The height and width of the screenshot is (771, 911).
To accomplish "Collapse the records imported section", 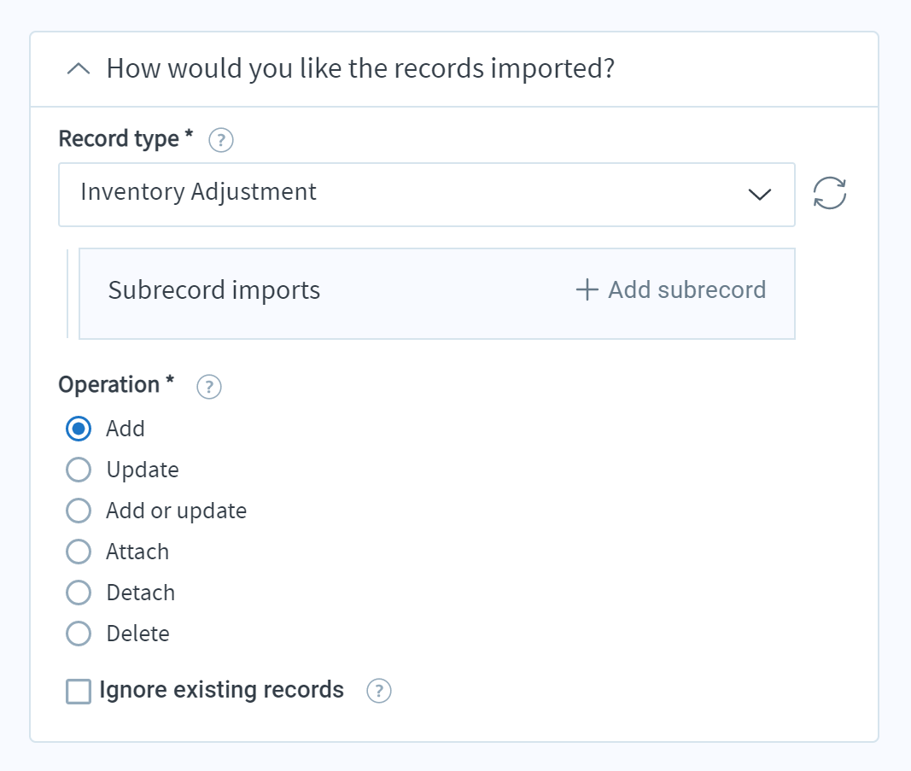I will point(79,69).
